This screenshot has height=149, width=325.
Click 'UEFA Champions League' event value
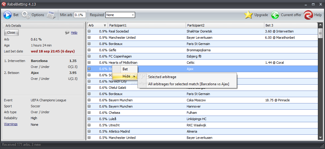49,100
